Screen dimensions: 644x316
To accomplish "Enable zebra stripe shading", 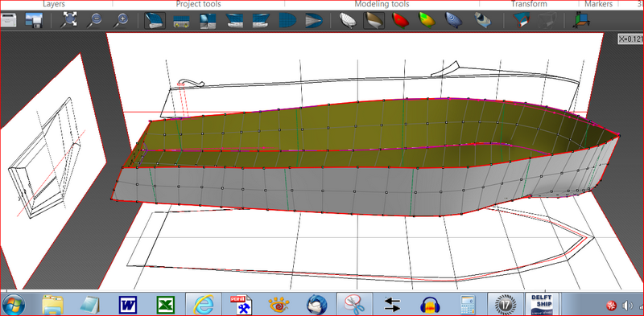I will click(x=453, y=20).
